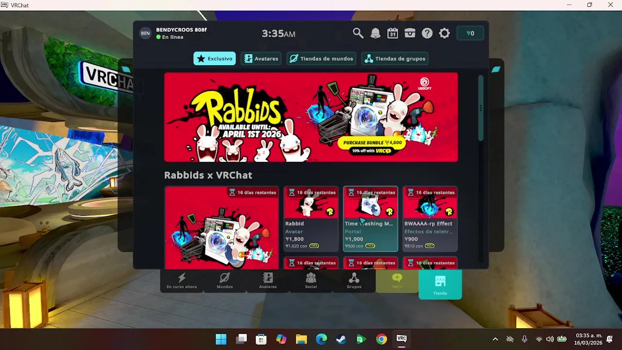The width and height of the screenshot is (622, 350).
Task: Open battery status tray icon
Action: click(x=562, y=339)
